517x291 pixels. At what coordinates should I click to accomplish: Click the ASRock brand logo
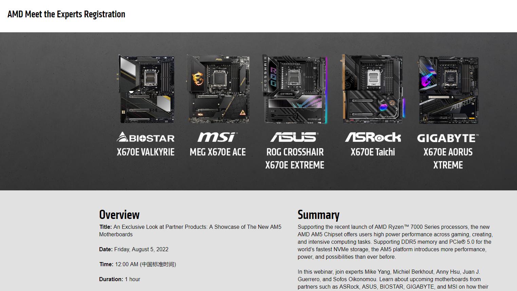click(373, 137)
